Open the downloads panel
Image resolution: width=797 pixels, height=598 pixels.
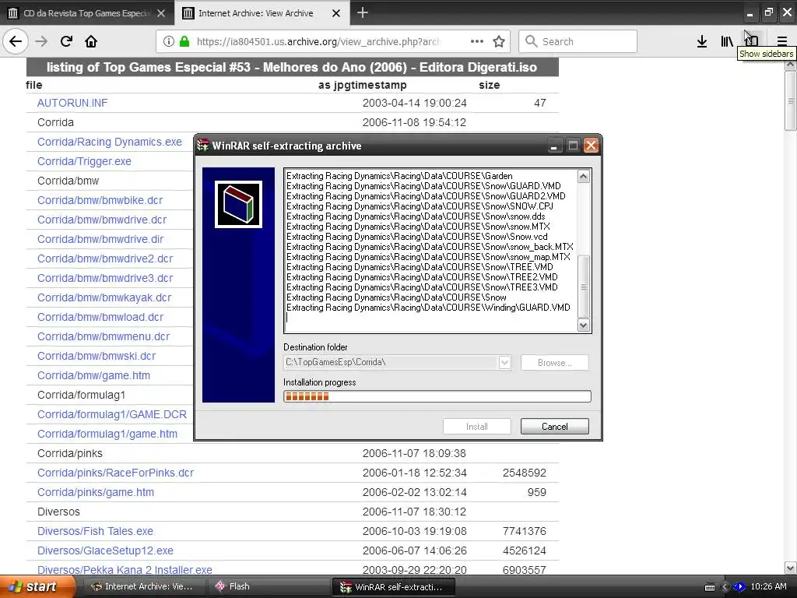tap(702, 41)
